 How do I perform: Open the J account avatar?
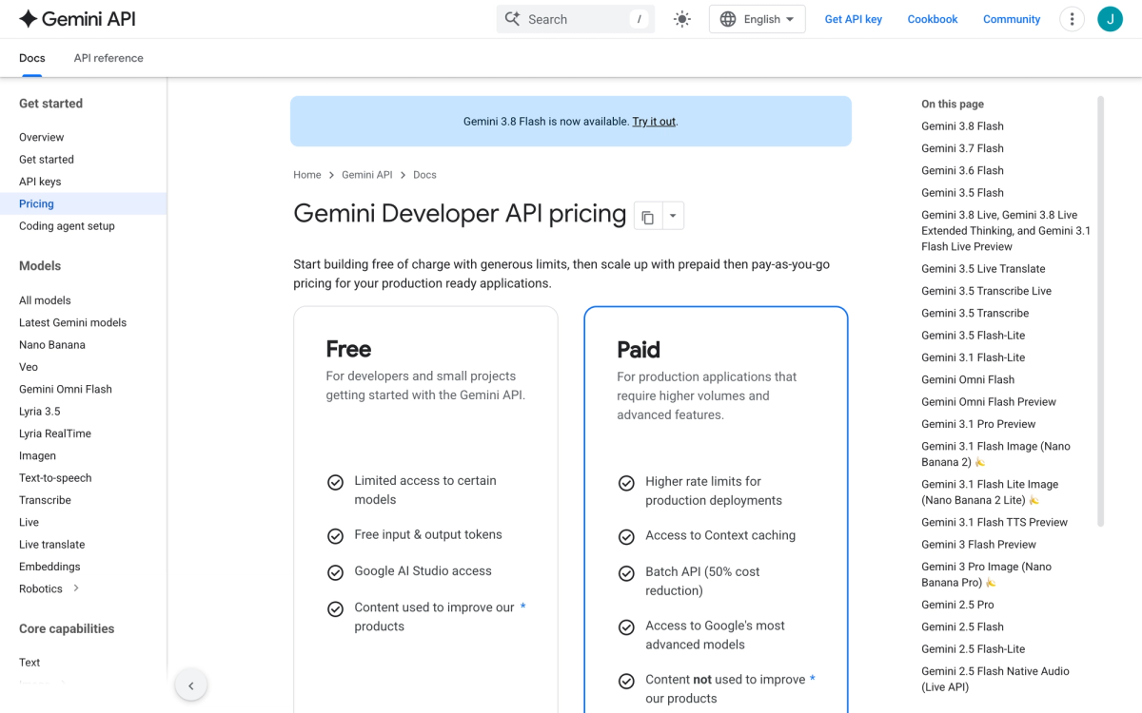pyautogui.click(x=1110, y=19)
